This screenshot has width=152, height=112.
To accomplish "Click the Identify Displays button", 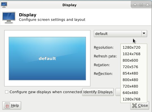I will point(98,92).
